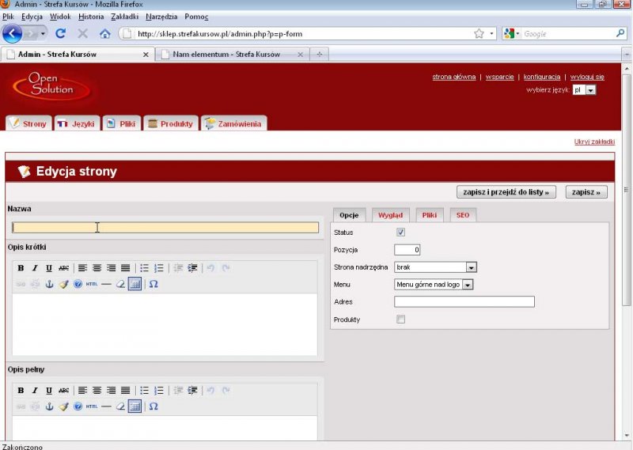Screen dimensions: 633x450
Task: Underline text in the Opis pełny editor
Action: pyautogui.click(x=49, y=390)
